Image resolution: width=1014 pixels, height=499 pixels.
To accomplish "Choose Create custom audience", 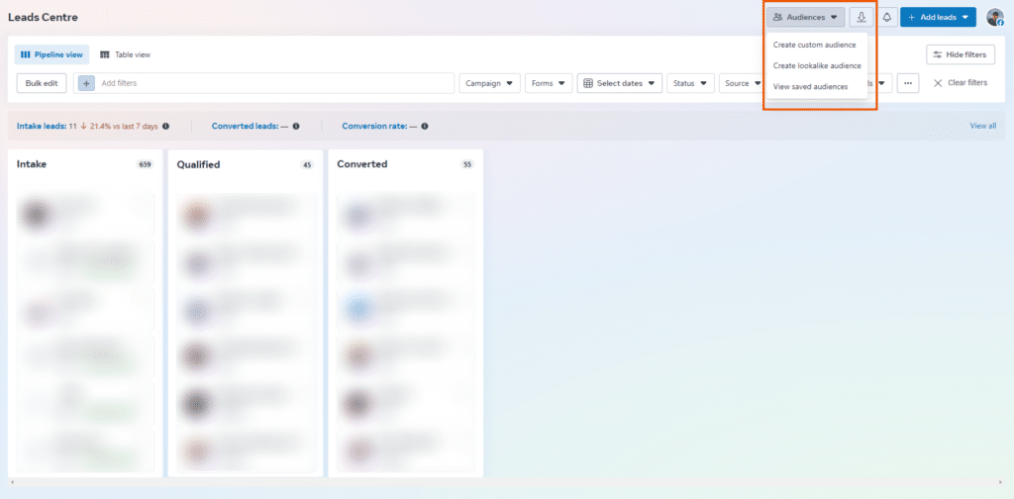I will [814, 45].
